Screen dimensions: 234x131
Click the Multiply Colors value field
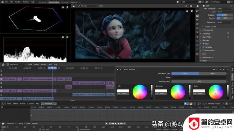tap(199, 82)
